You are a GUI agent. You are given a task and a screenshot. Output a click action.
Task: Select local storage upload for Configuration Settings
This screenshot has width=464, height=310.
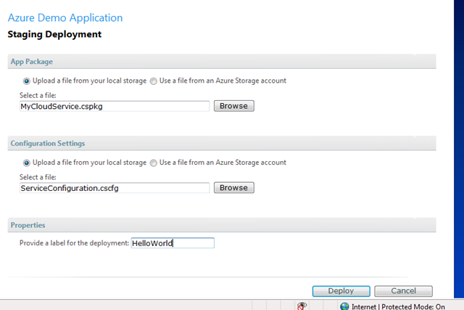coord(27,163)
